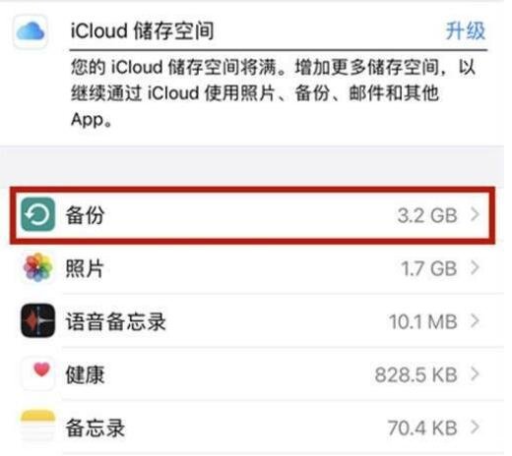
Task: Tap the 3.2 GB backup size
Action: pos(427,215)
